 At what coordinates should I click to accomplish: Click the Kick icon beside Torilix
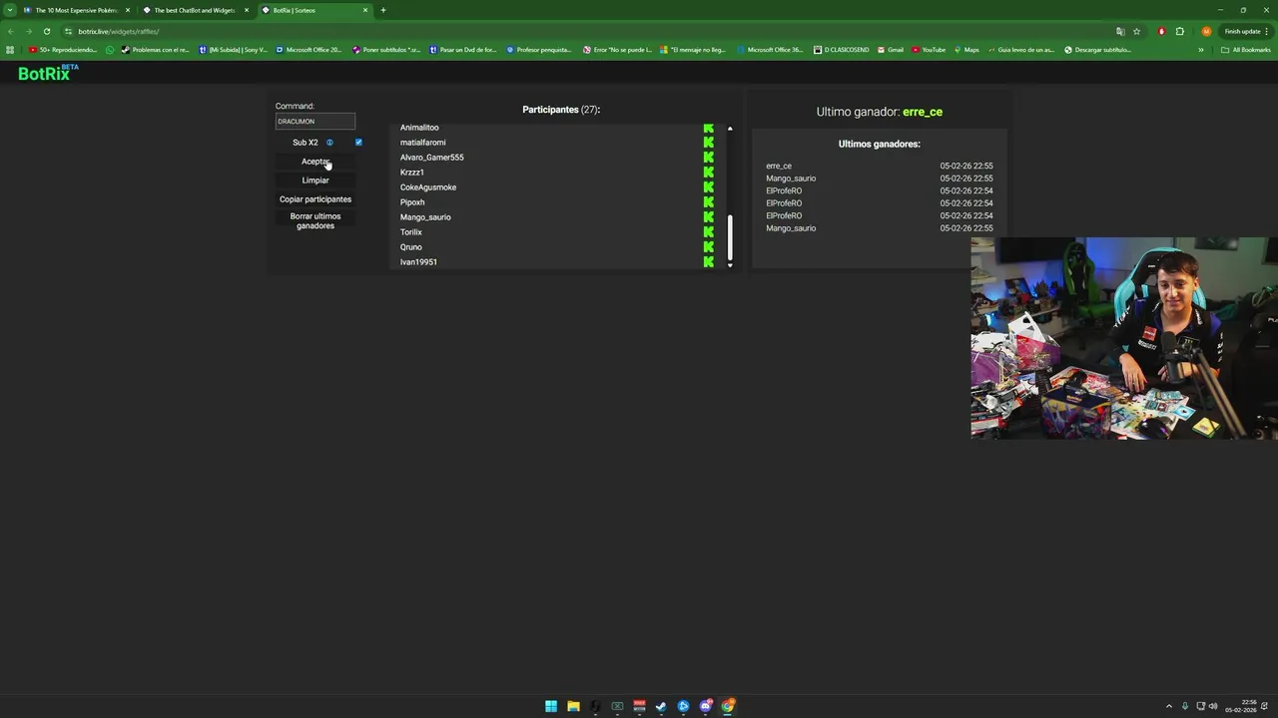708,232
